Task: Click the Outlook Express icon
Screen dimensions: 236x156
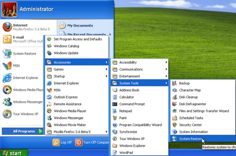Action: point(49,97)
